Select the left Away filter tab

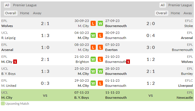point(37,13)
